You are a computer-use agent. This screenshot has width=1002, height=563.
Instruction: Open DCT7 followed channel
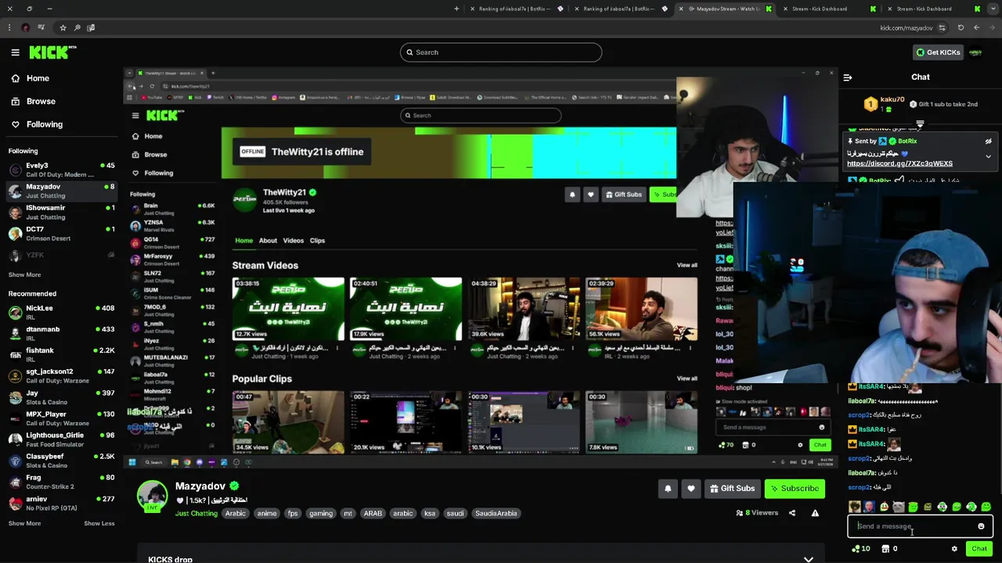[x=61, y=233]
